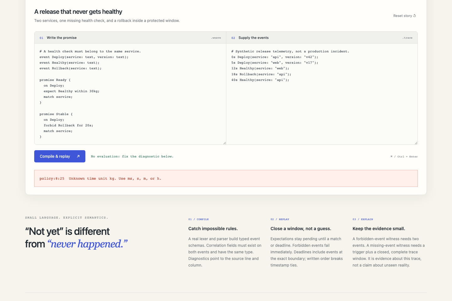Click the 'event Healthy(service: text);' declaration line
This screenshot has height=301, width=452.
69,63
